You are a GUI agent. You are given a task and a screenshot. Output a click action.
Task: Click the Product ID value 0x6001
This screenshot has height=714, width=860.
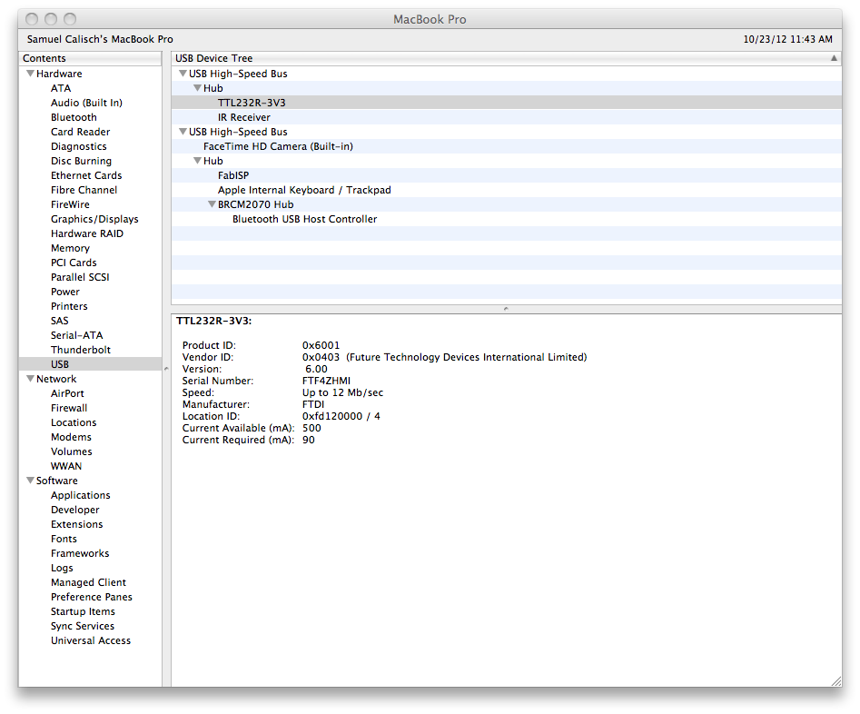point(321,345)
